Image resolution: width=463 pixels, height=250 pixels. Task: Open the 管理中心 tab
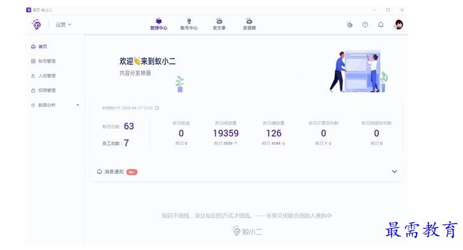(158, 24)
